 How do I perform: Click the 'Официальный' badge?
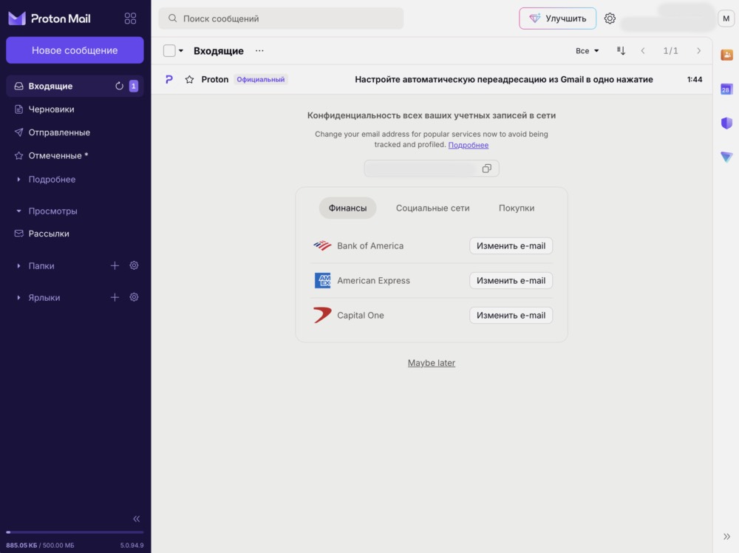tap(261, 79)
